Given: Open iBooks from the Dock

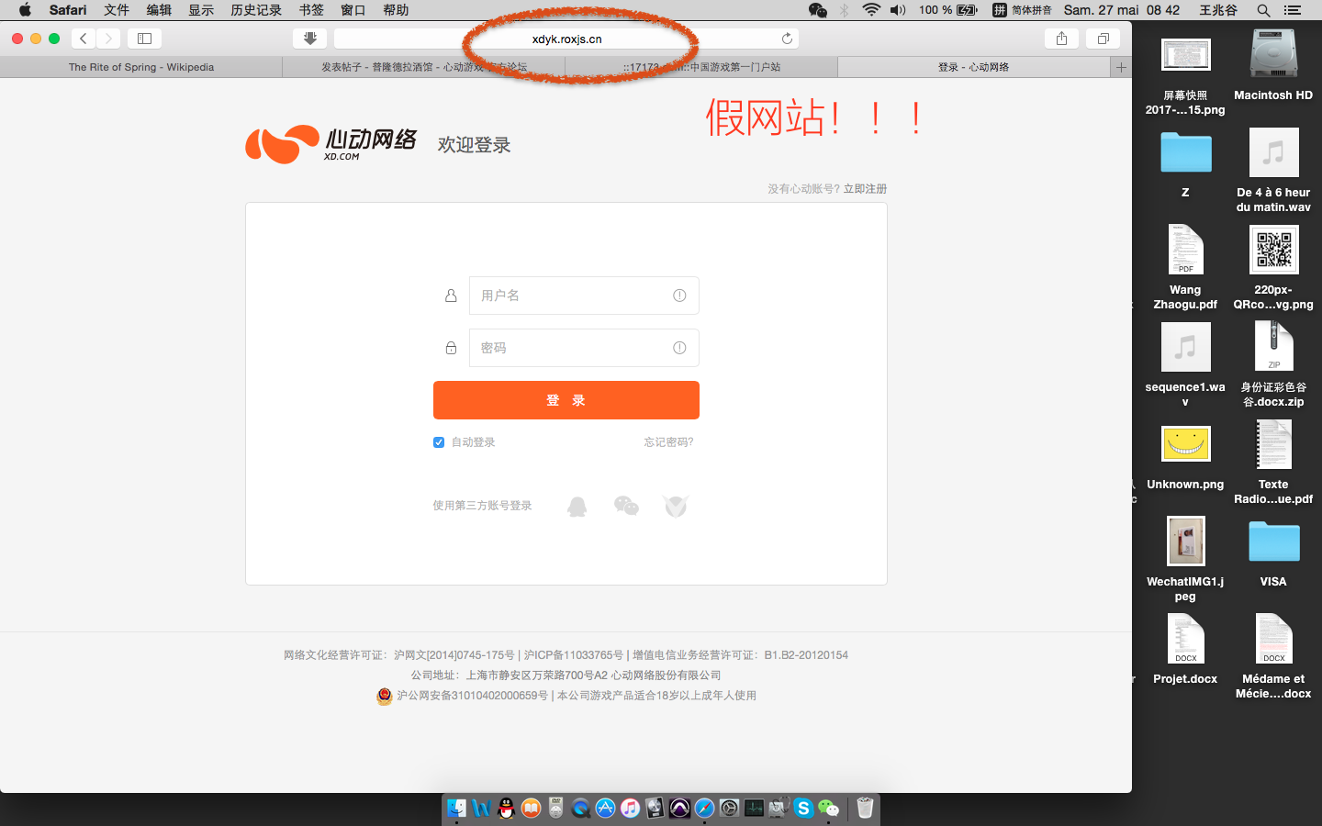Looking at the screenshot, I should point(531,808).
